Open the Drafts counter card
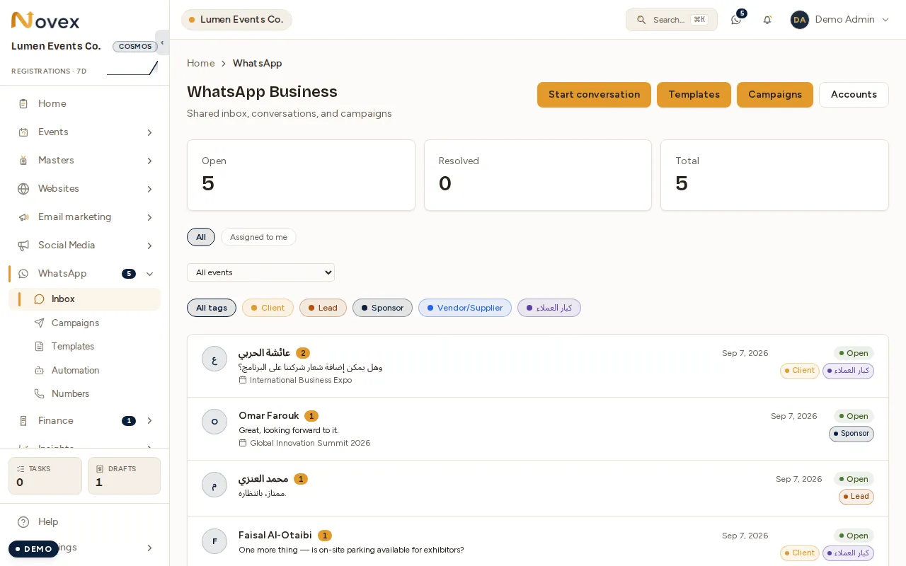The width and height of the screenshot is (906, 566). coord(124,475)
